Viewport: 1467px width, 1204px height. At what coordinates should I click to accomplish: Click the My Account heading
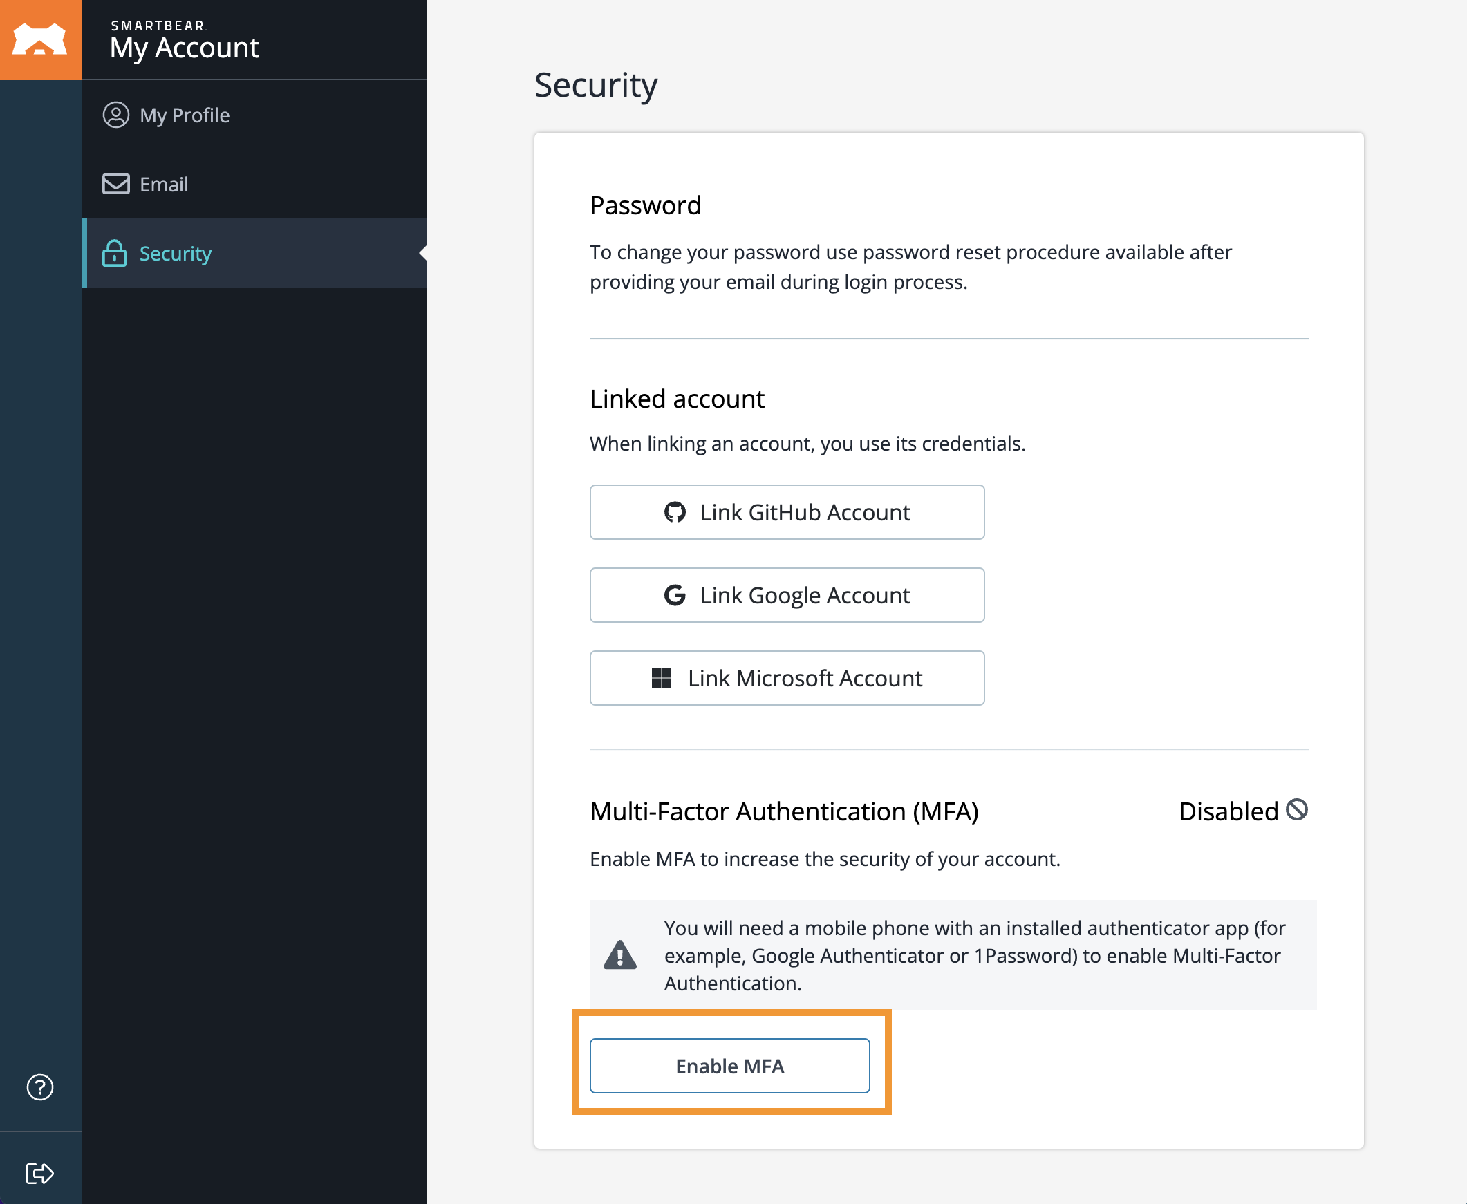[x=185, y=48]
